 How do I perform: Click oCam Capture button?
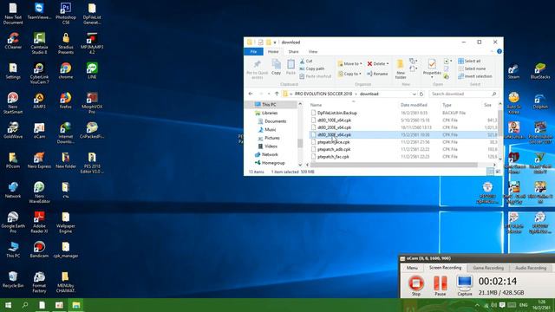point(465,285)
